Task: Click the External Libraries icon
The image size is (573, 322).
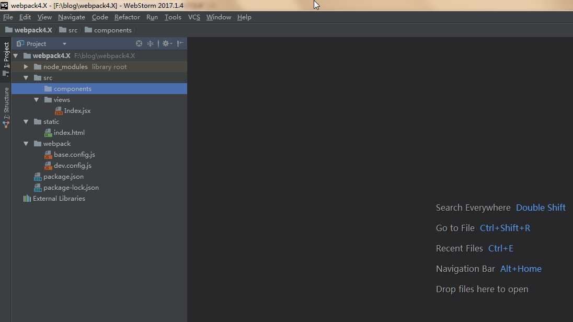Action: [27, 199]
